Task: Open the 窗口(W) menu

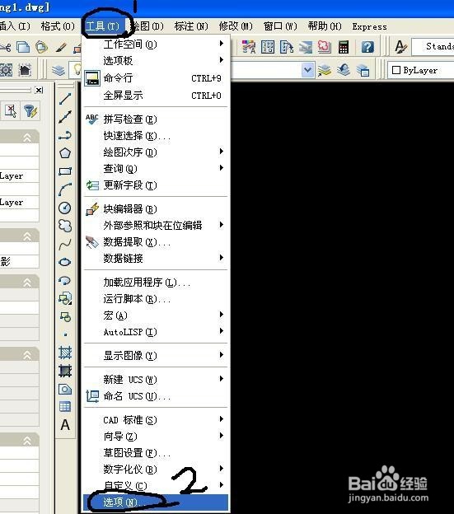Action: (280, 26)
